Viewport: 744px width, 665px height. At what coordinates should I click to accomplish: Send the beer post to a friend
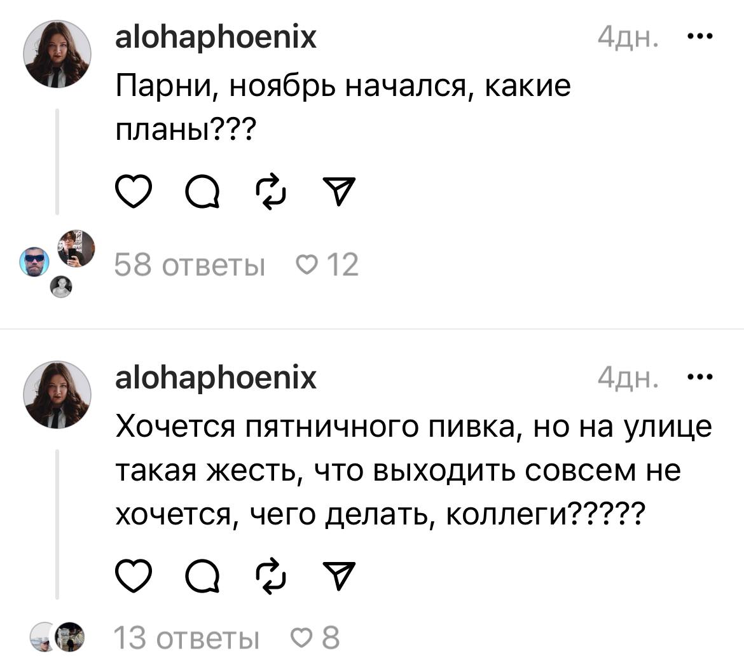tap(339, 577)
